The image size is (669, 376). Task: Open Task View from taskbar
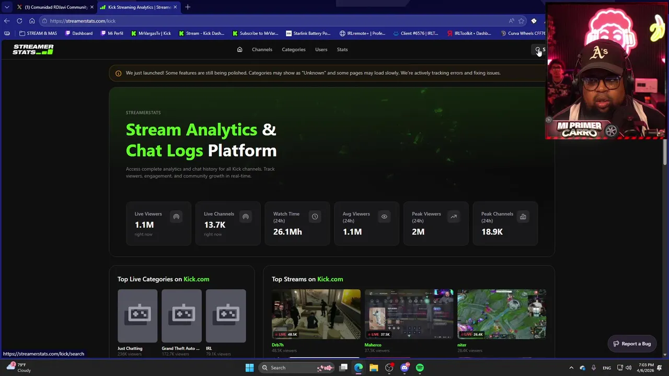343,368
